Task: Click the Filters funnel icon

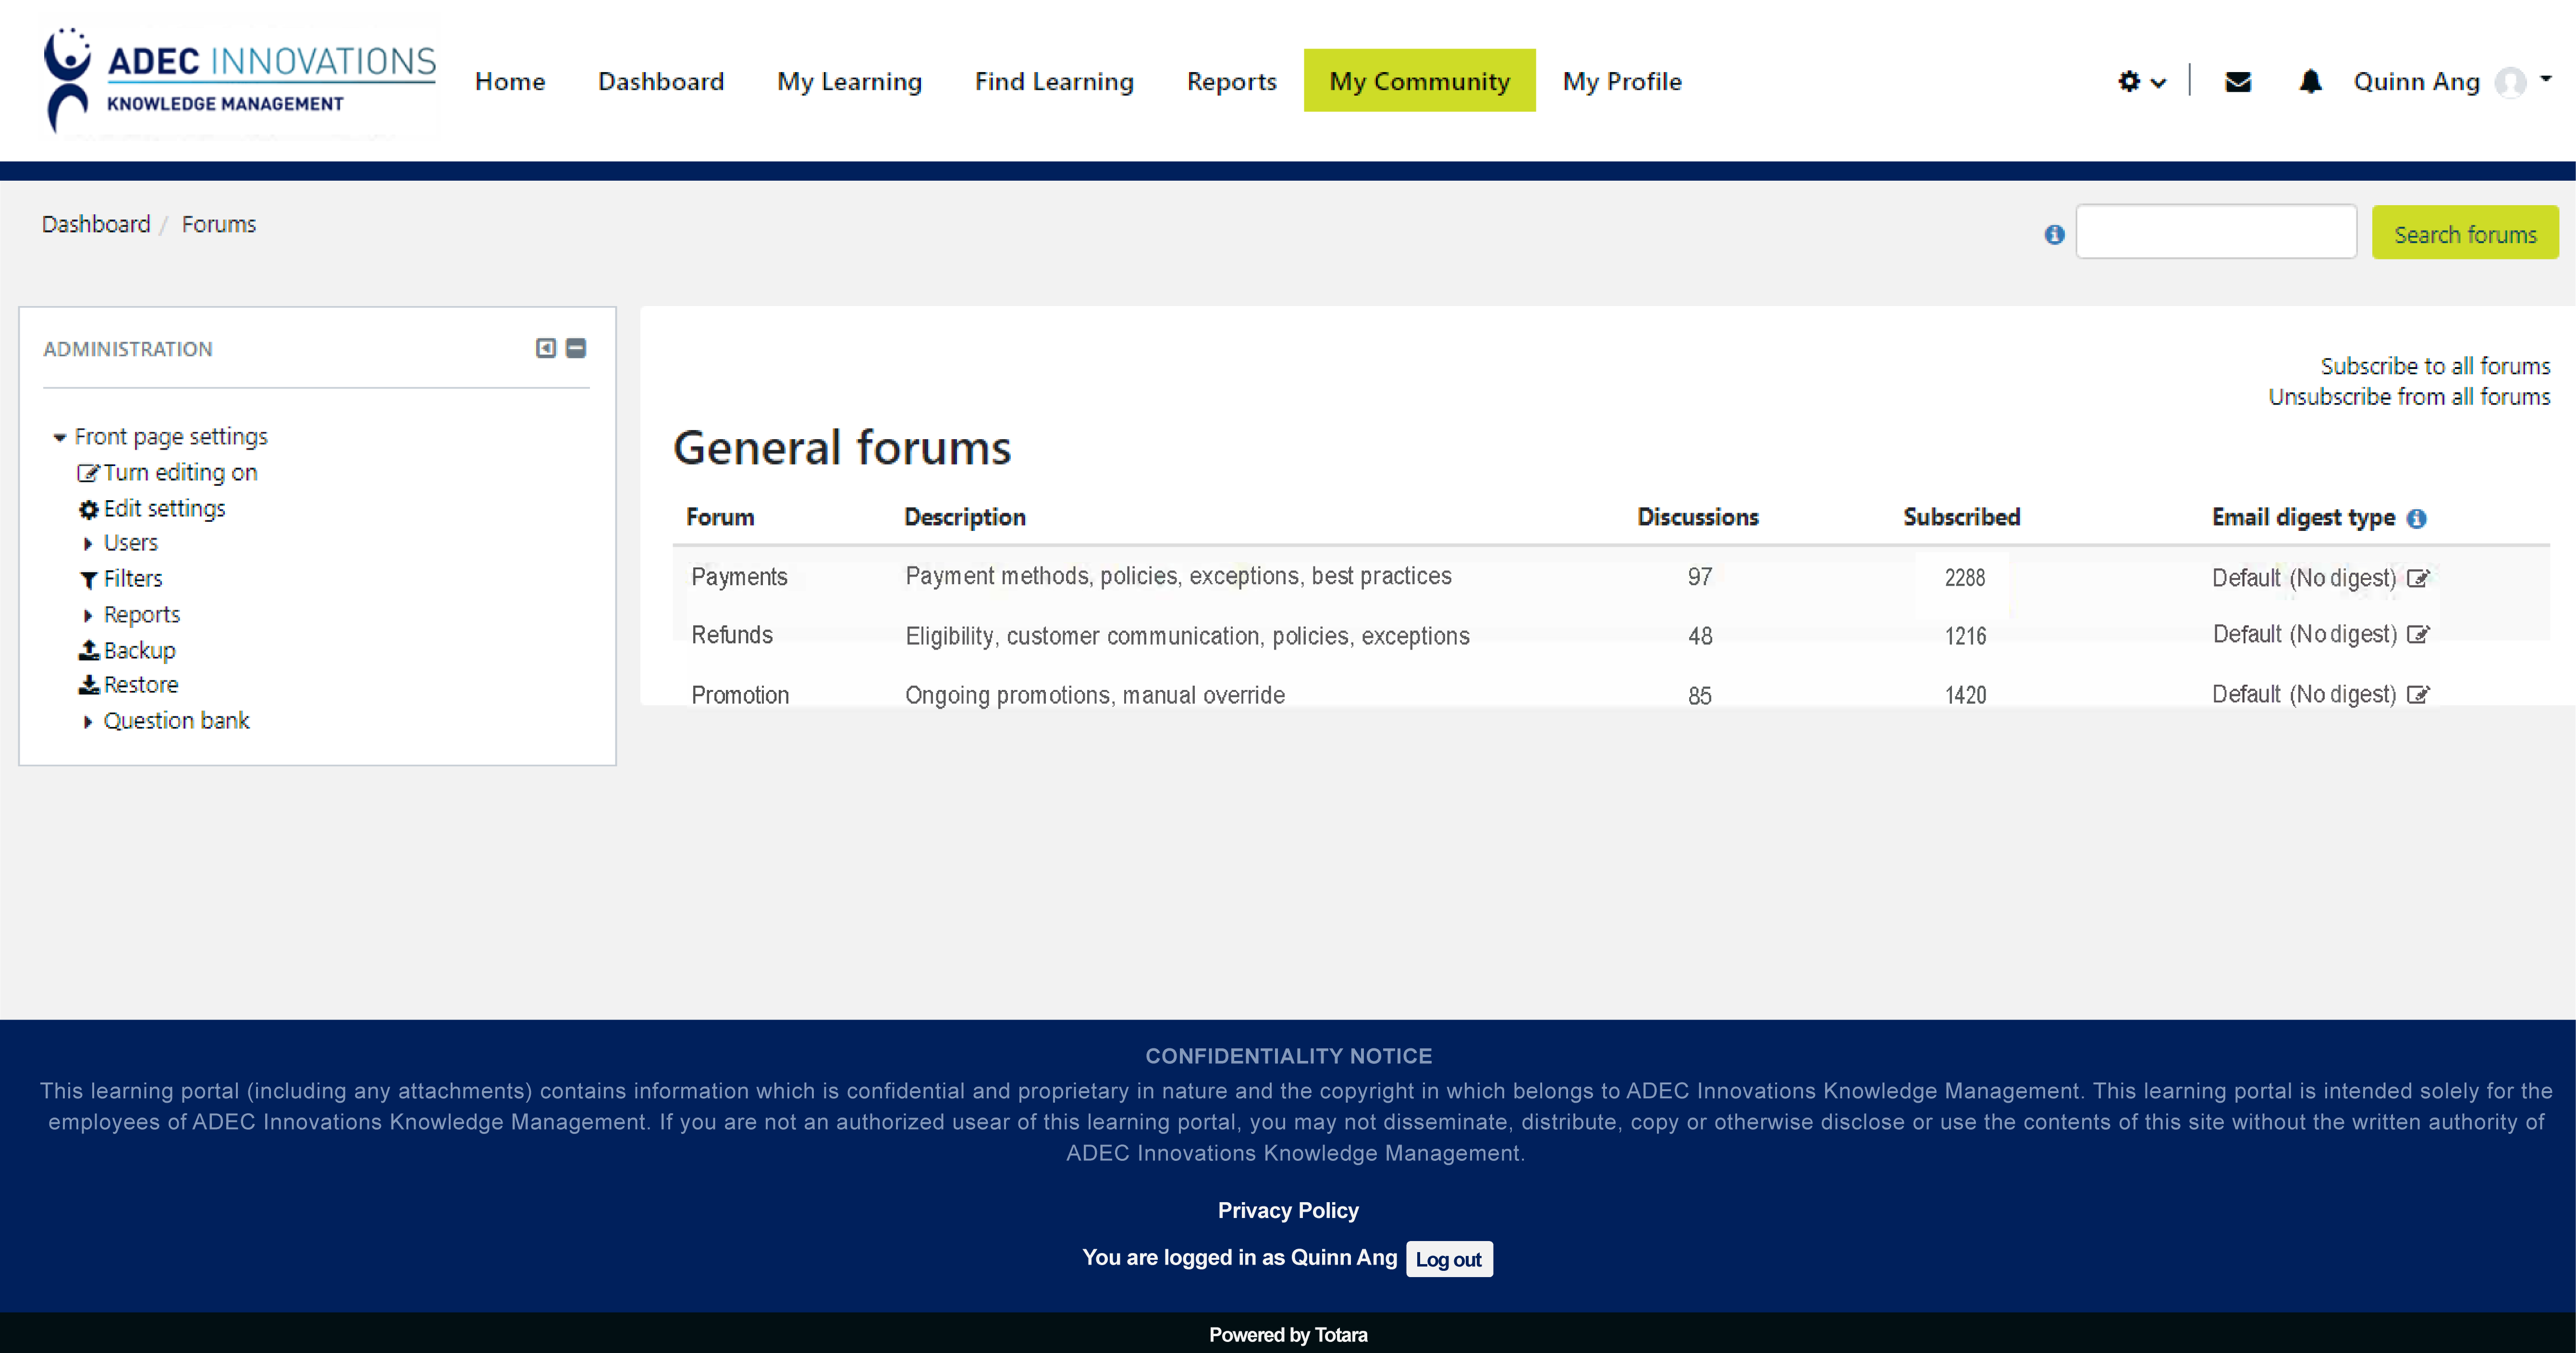Action: (88, 579)
